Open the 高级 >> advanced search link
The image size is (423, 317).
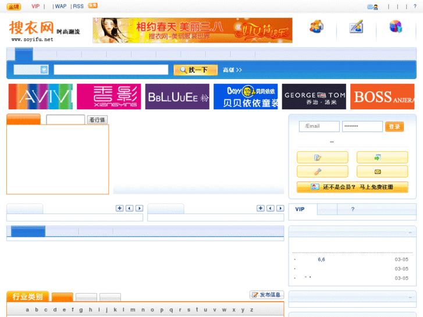point(232,70)
